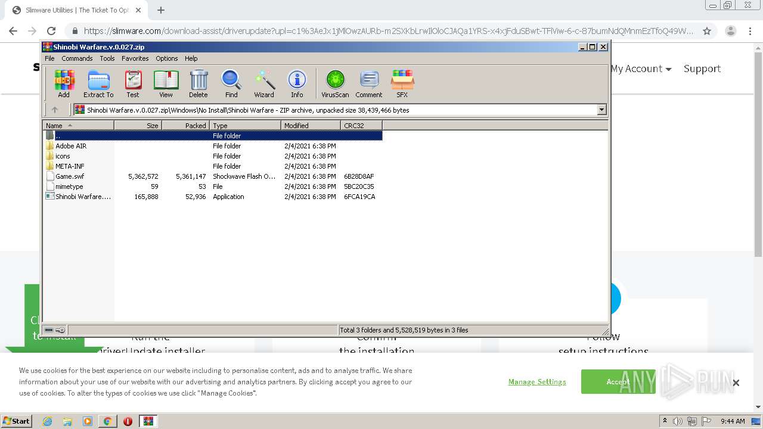Screen dimensions: 763x429
Task: Open the Chrome profile avatar icon
Action: coord(730,31)
